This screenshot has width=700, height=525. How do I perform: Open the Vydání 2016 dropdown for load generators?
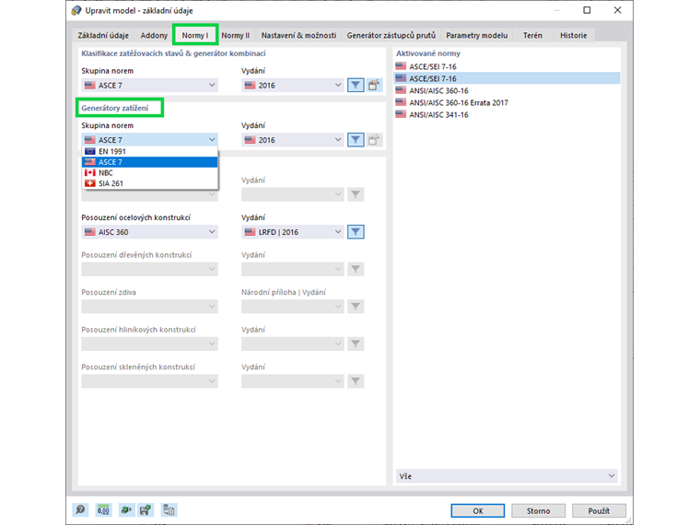(292, 140)
